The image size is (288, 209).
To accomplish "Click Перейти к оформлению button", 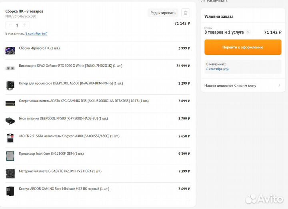I will coord(243,47).
